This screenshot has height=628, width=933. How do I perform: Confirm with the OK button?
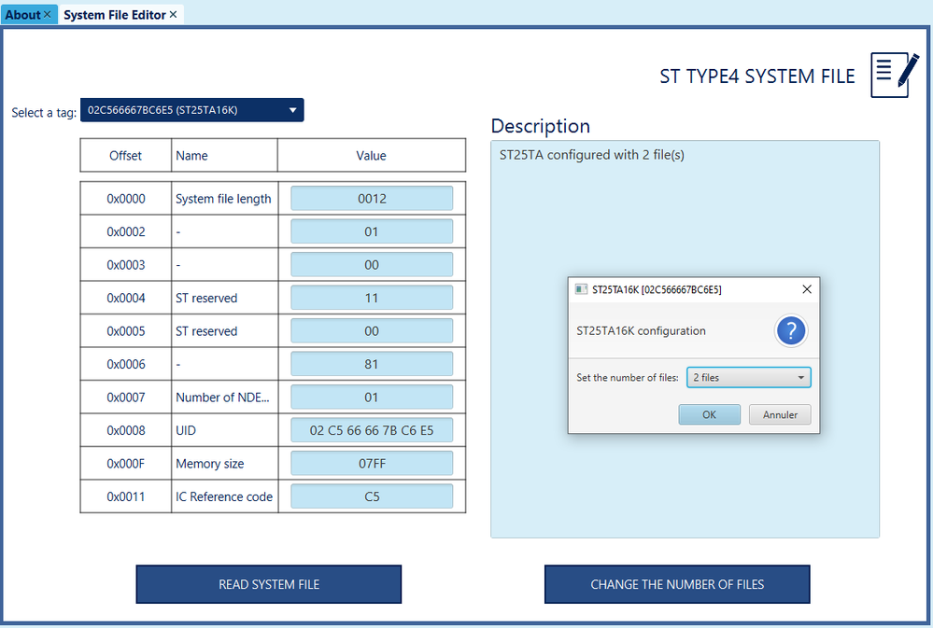point(709,414)
